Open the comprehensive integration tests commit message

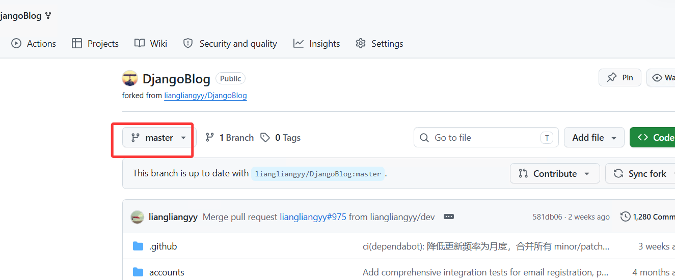pyautogui.click(x=486, y=272)
